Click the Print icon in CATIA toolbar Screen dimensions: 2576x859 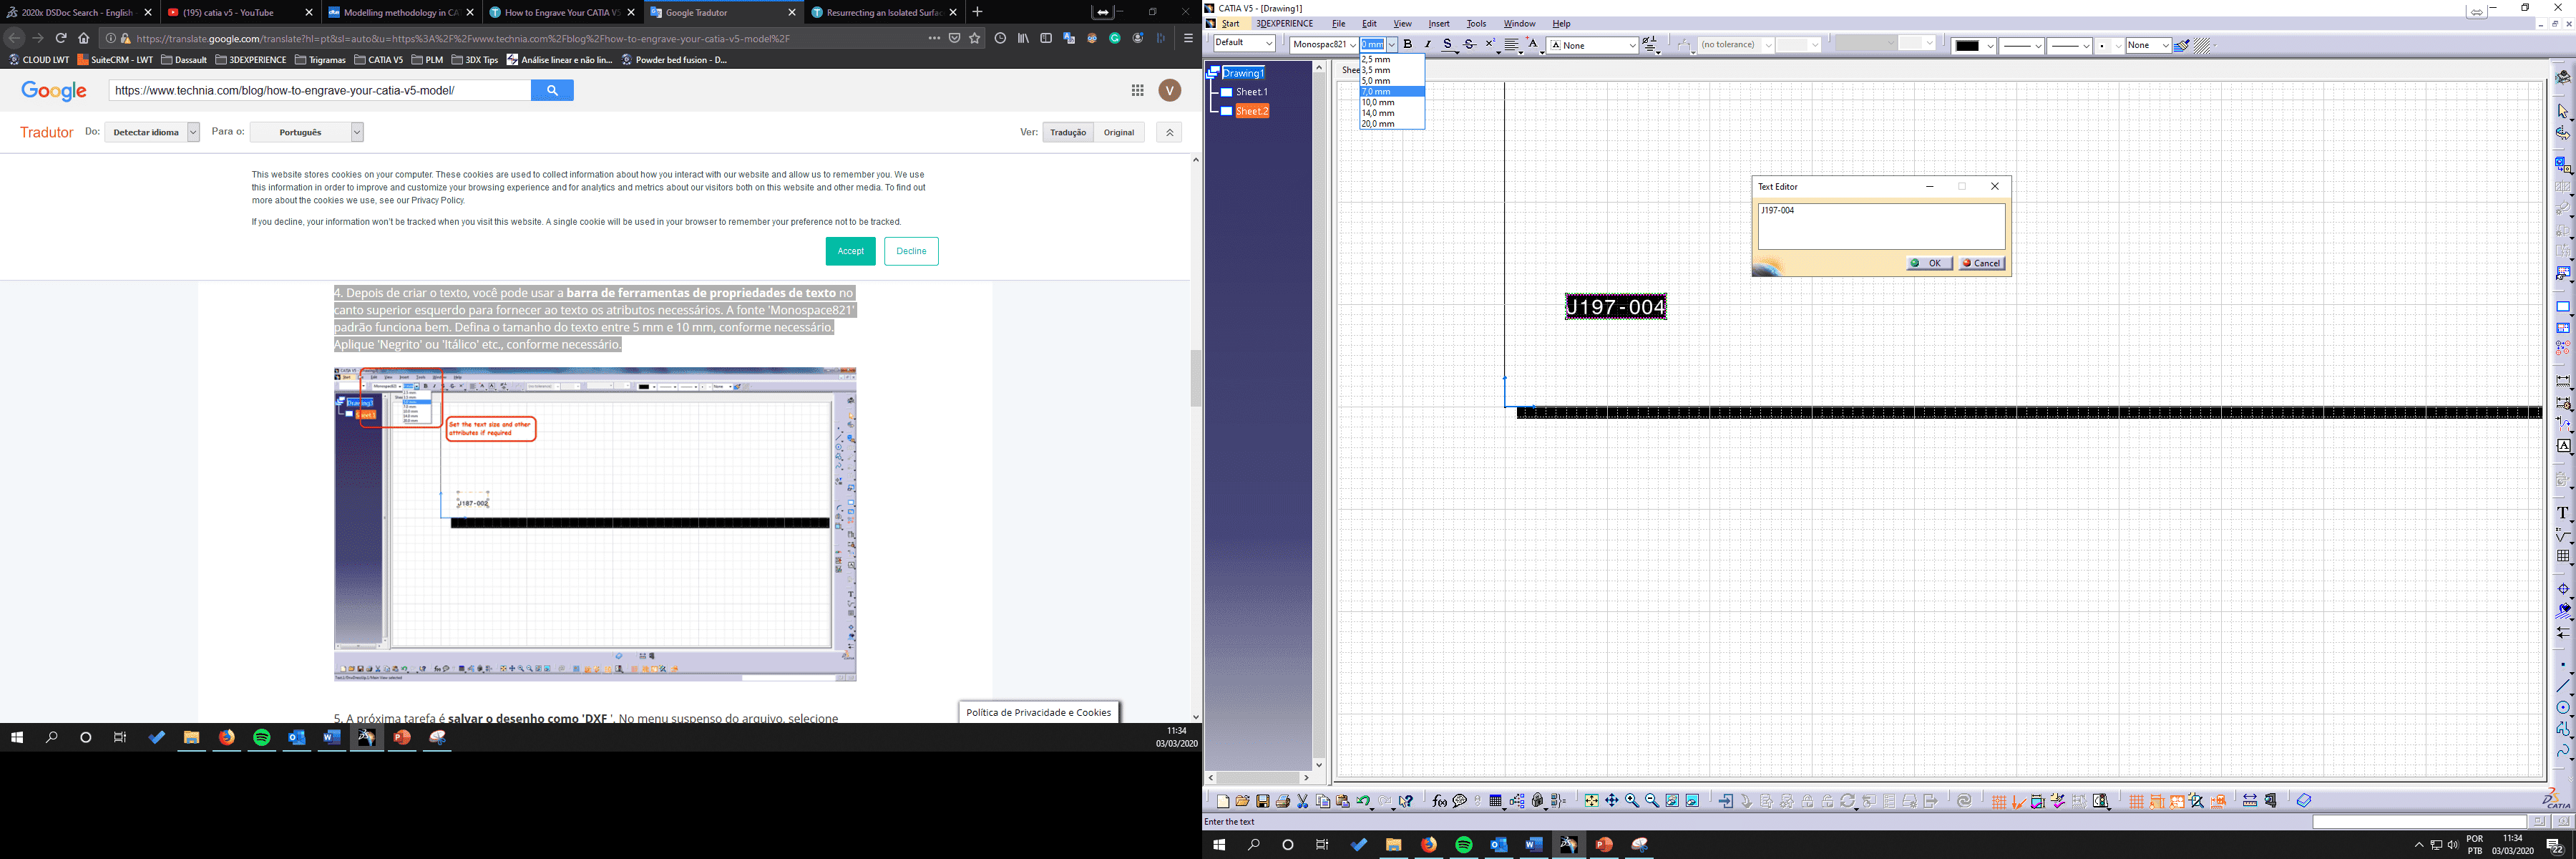tap(1283, 801)
